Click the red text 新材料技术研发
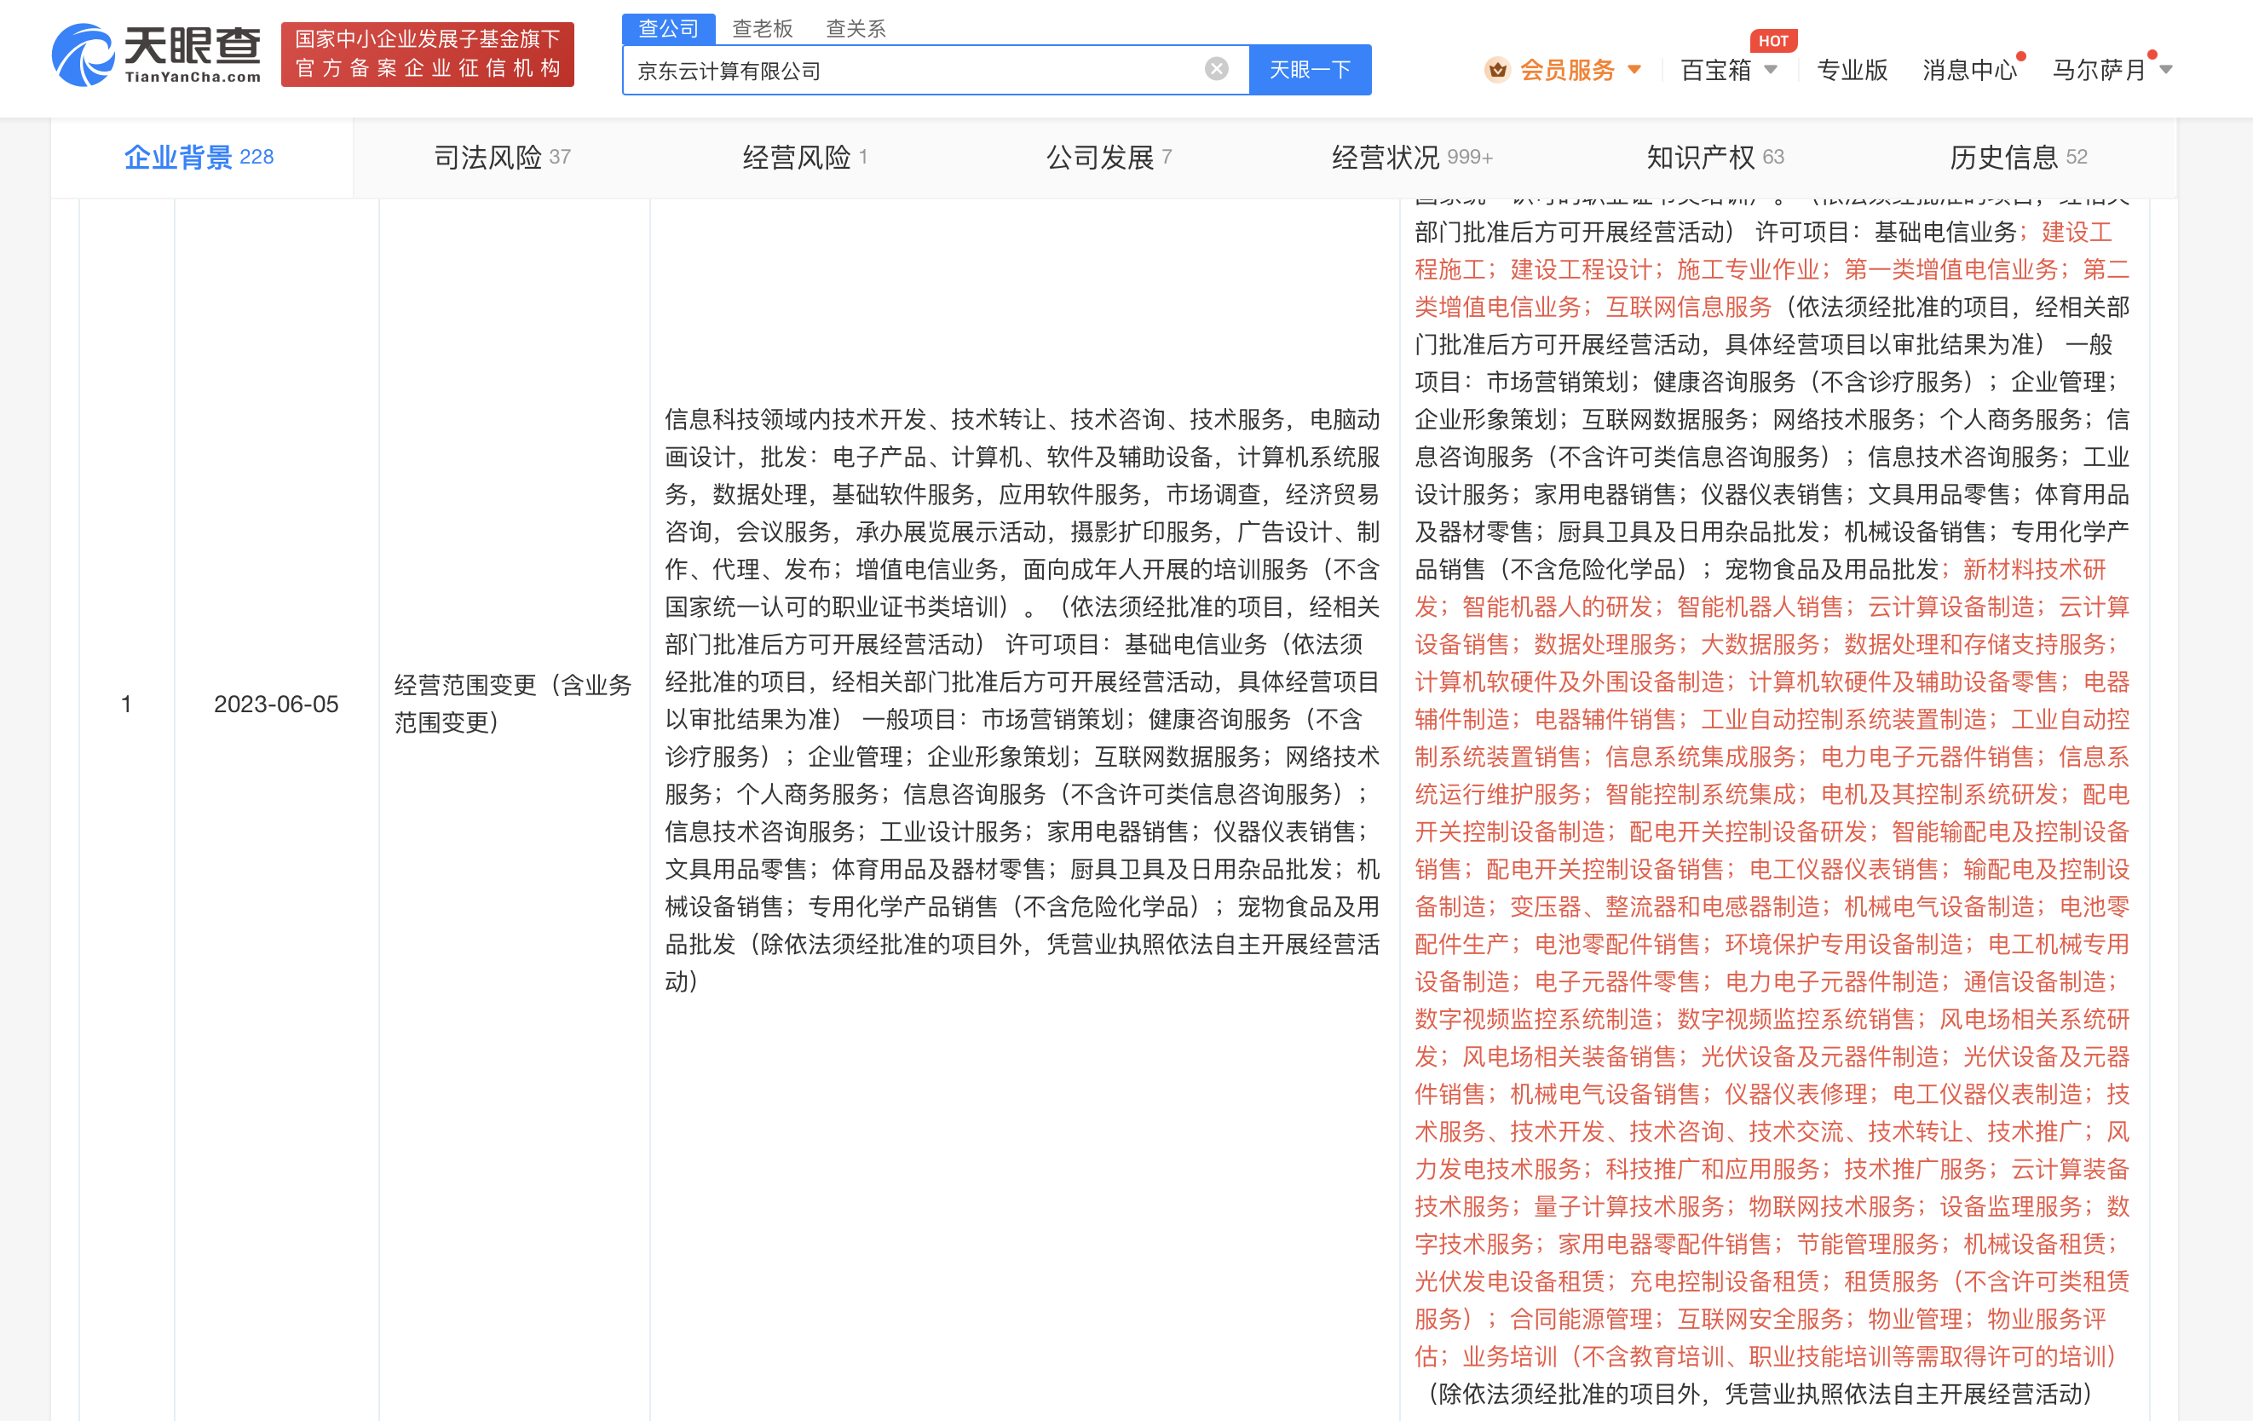Viewport: 2253px width, 1421px height. [1760, 589]
